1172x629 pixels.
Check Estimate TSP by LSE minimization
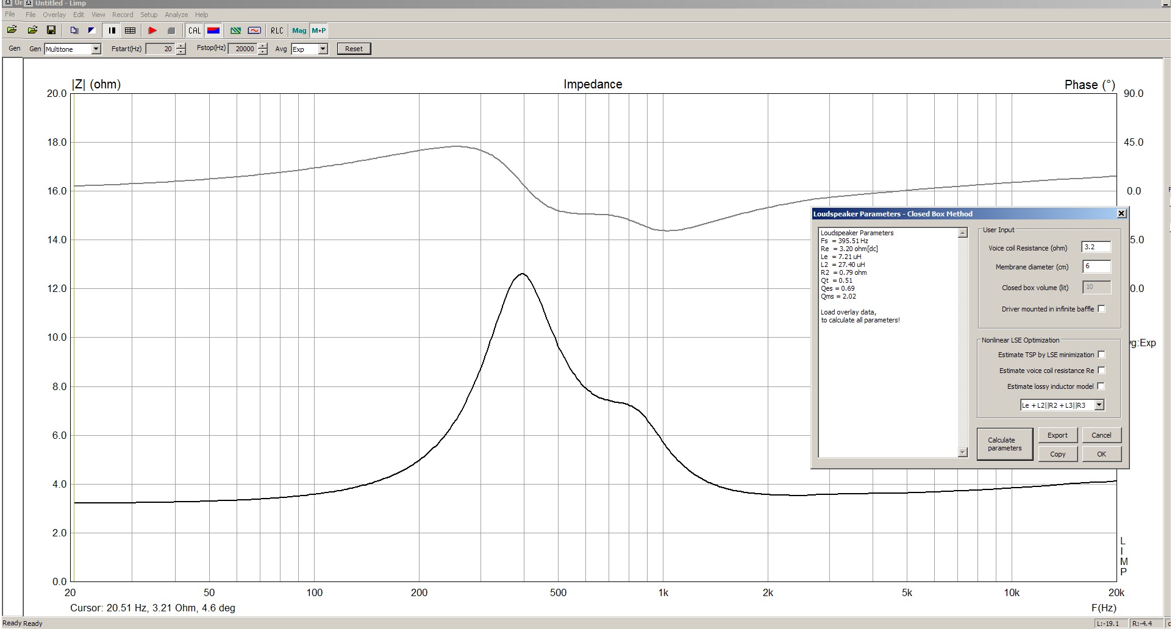[1101, 355]
